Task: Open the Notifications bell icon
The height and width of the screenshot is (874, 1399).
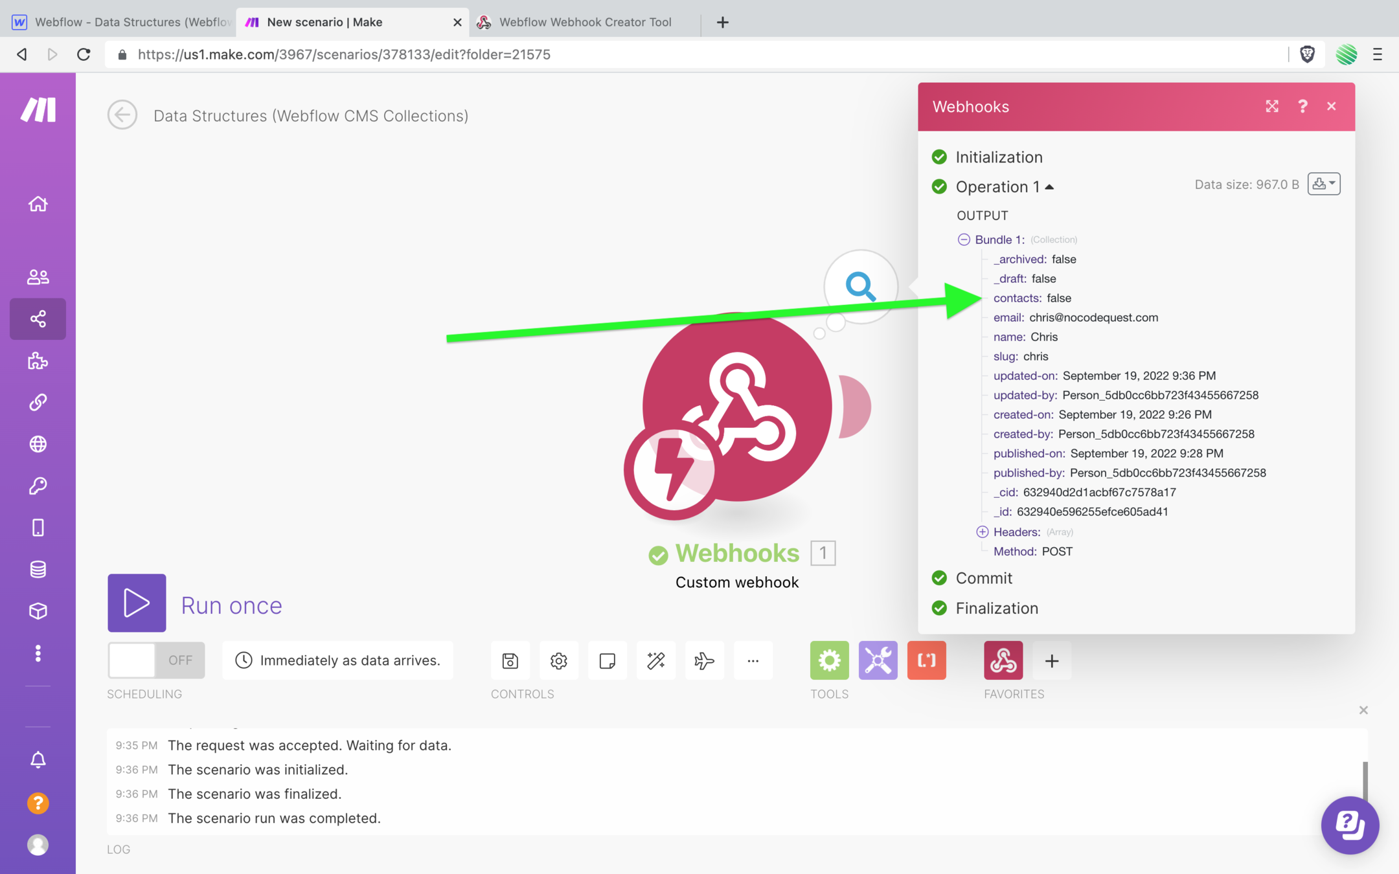Action: [x=38, y=759]
